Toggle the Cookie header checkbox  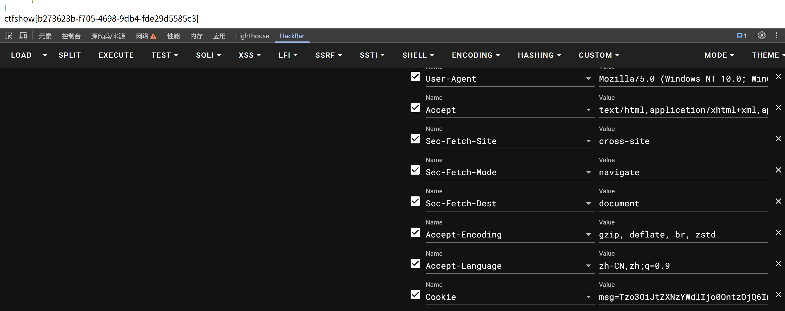(415, 294)
